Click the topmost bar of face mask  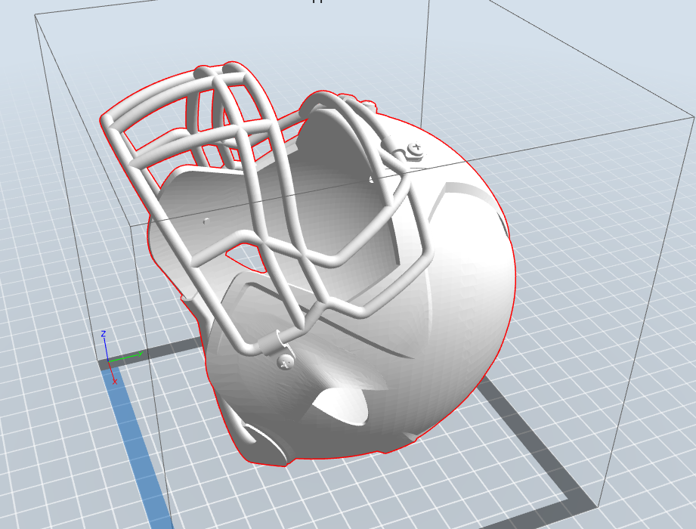click(174, 85)
